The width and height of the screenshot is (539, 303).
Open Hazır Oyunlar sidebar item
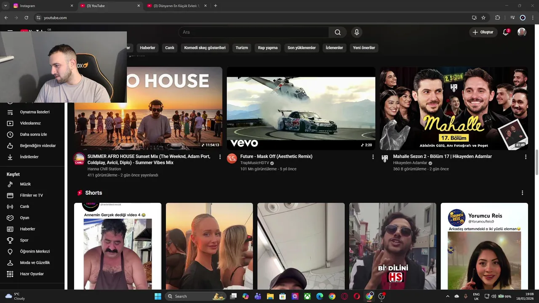click(x=32, y=274)
